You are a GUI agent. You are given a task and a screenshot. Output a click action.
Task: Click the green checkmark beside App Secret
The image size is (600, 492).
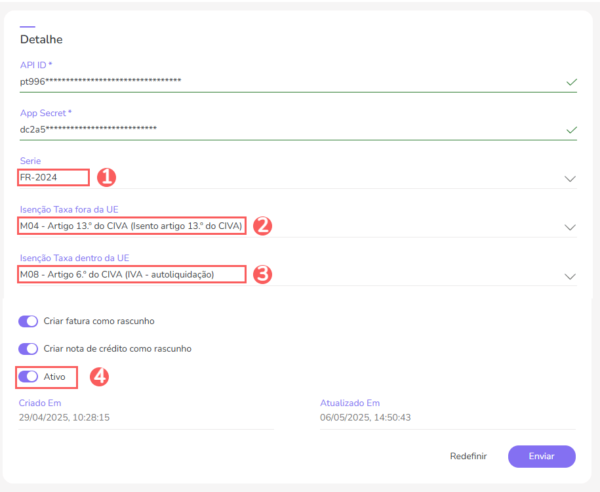(571, 130)
